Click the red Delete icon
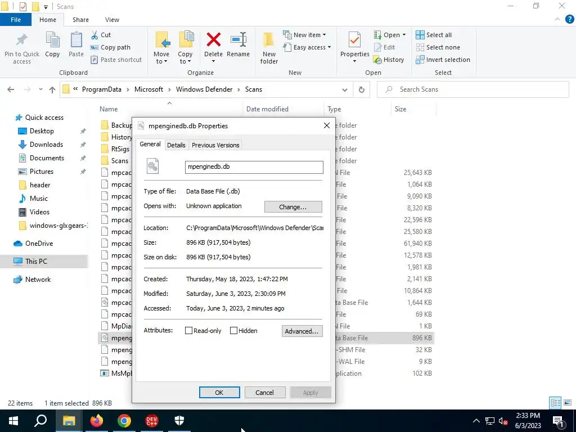Screen dimensions: 576x432 (x=213, y=40)
